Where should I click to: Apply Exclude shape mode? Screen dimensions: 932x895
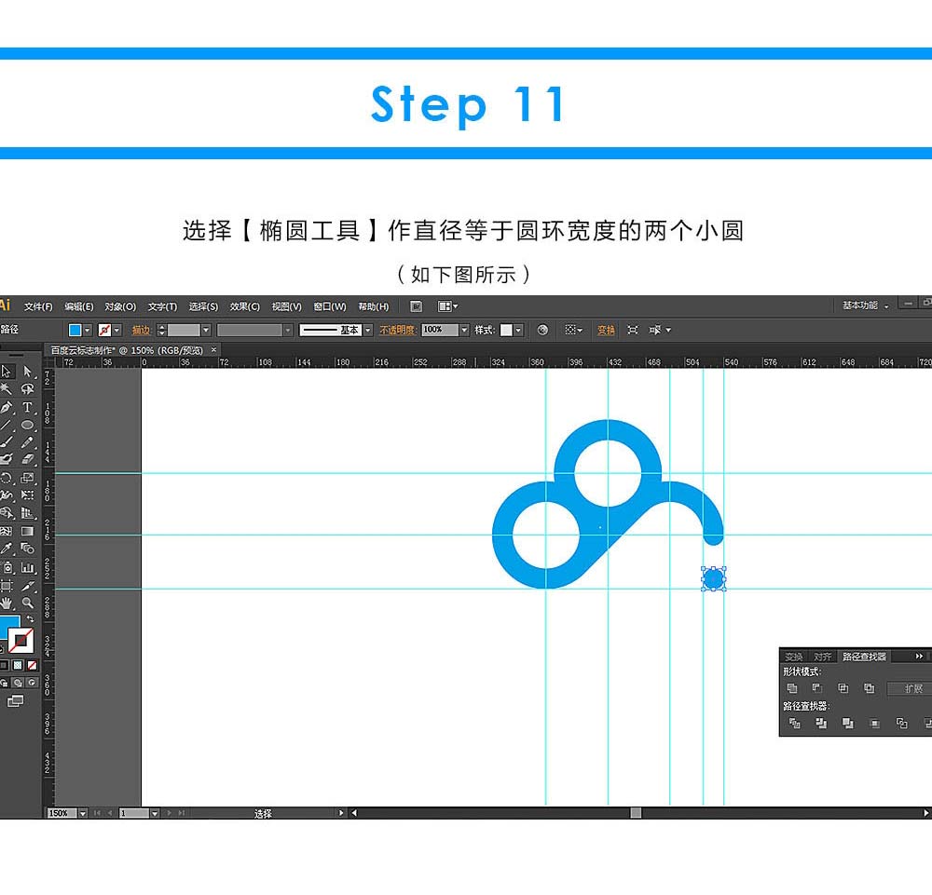(869, 688)
